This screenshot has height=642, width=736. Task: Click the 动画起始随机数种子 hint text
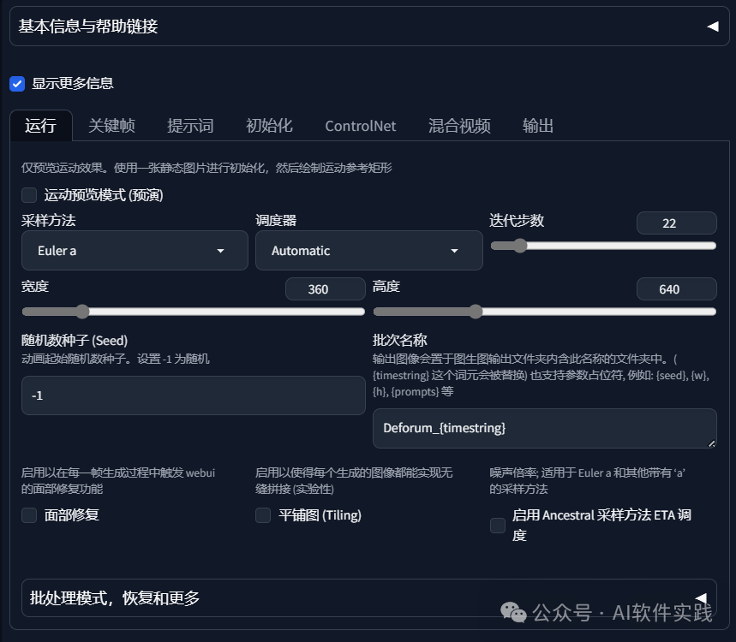pos(116,360)
